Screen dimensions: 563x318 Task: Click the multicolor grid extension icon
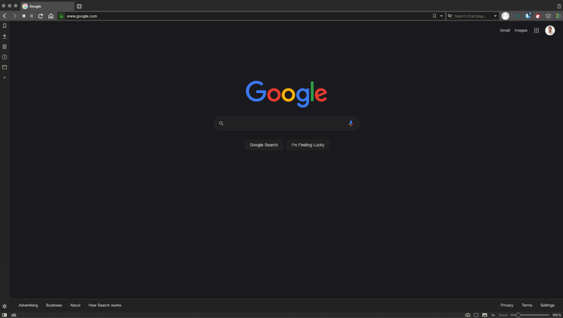coord(559,16)
